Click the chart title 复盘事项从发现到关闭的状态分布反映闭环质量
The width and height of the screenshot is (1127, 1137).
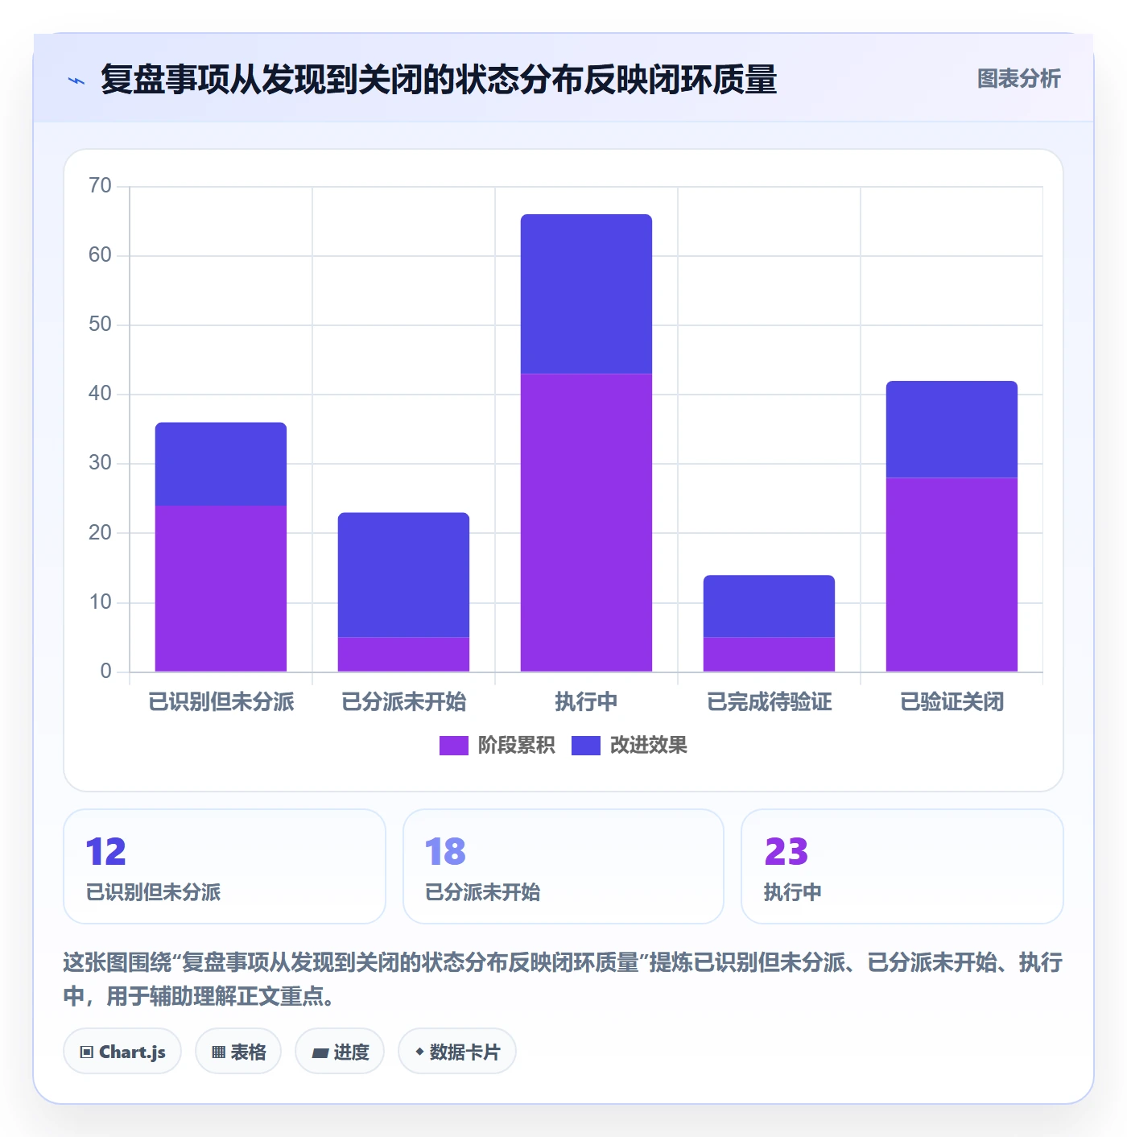(x=439, y=80)
